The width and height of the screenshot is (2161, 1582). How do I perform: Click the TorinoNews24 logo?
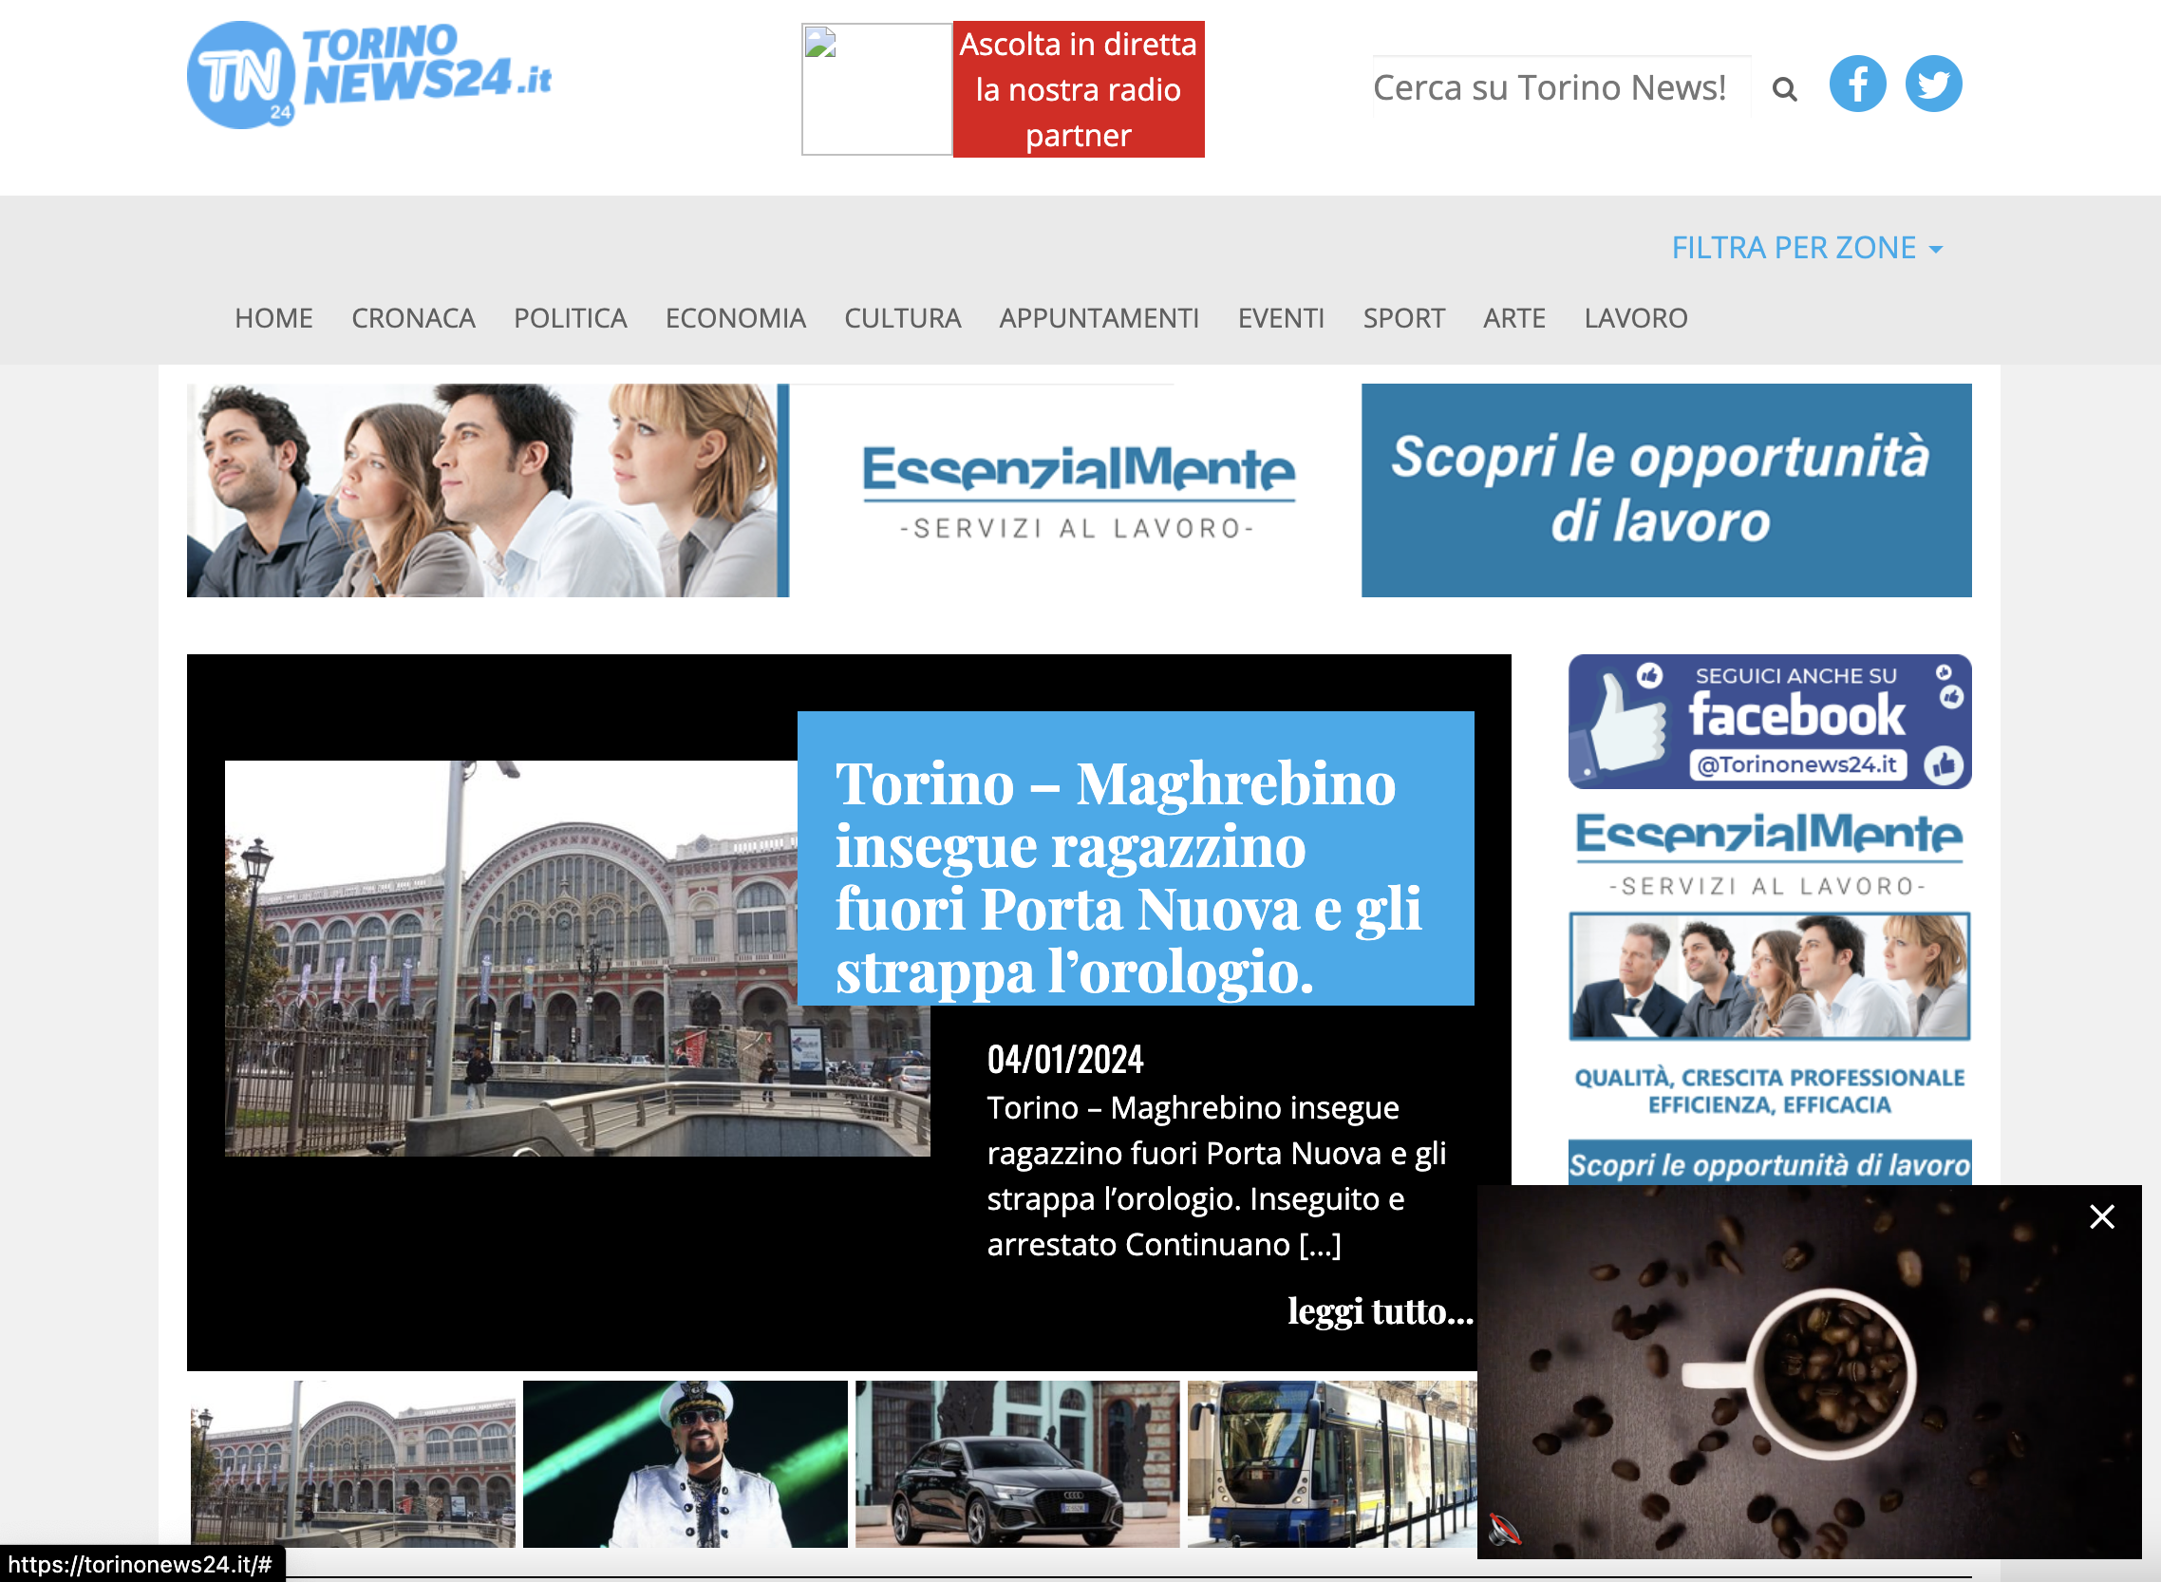[x=368, y=75]
